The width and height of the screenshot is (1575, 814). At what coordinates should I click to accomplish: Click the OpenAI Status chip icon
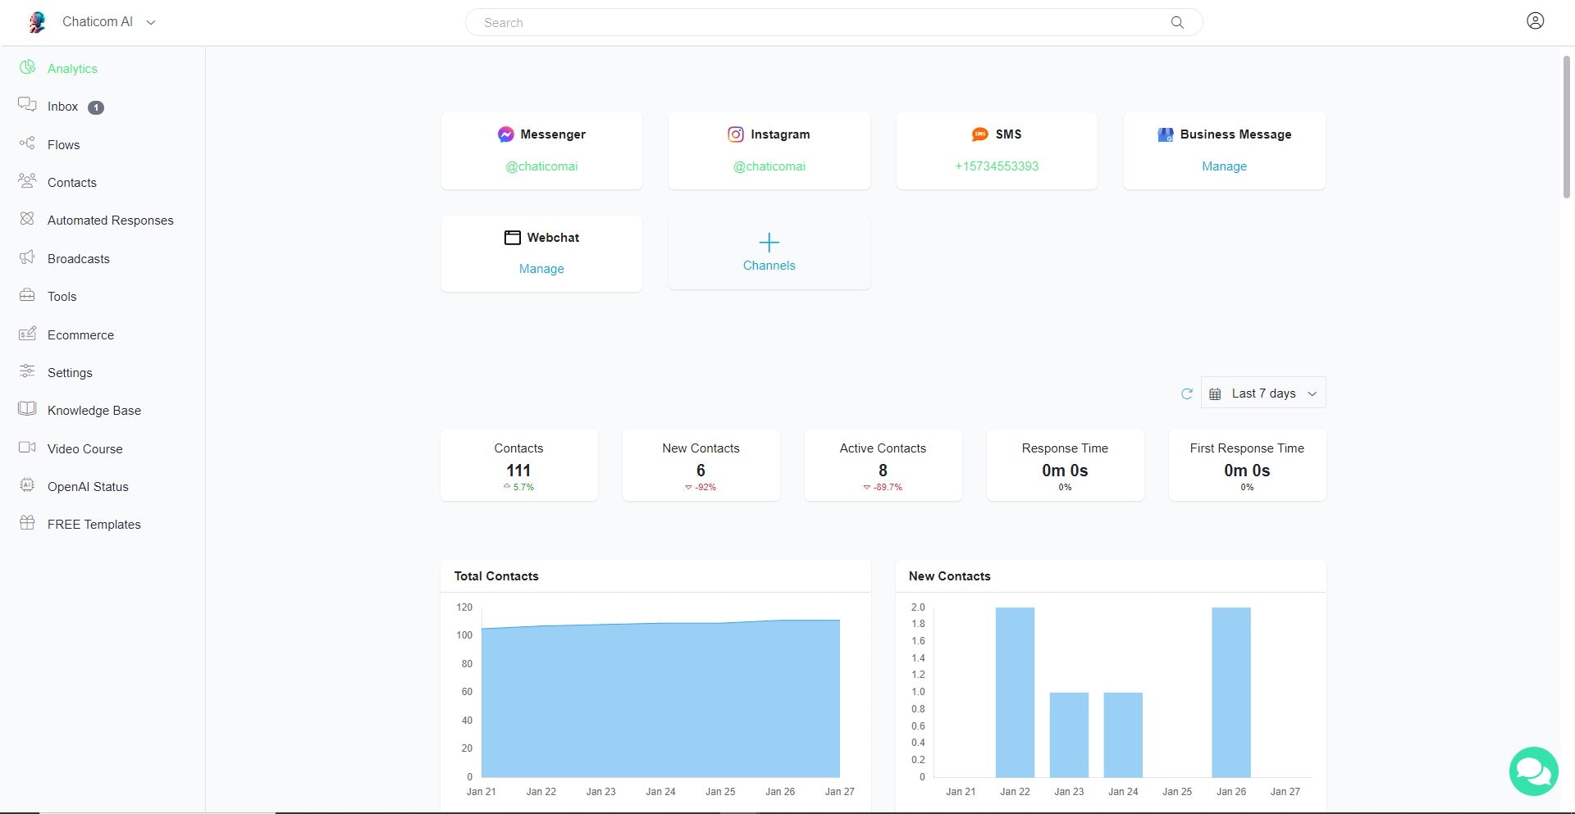(27, 485)
